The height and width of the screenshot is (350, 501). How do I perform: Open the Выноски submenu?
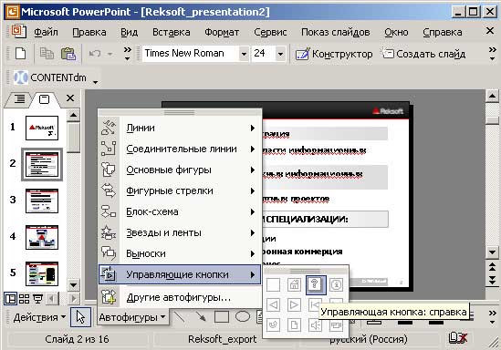click(x=180, y=253)
